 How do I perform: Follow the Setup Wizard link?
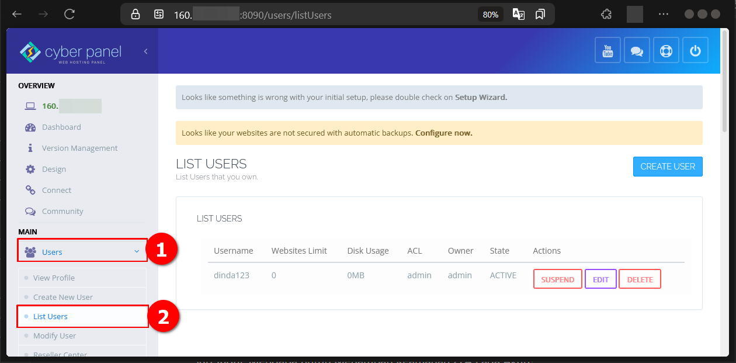click(x=481, y=98)
